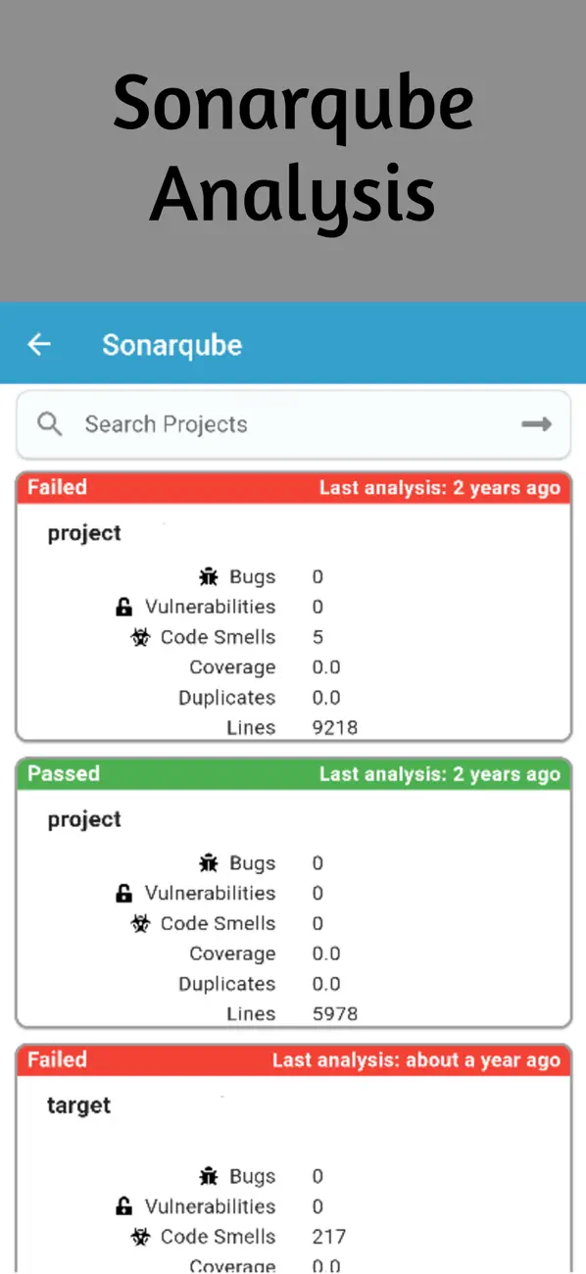Select the Failed banner on the target project

pyautogui.click(x=56, y=1059)
